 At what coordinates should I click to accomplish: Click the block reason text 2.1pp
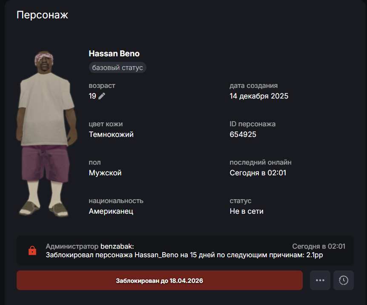click(315, 255)
